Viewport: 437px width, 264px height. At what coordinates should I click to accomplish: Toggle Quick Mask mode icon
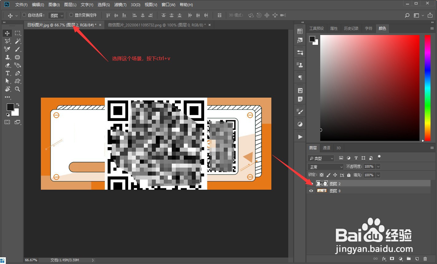tap(7, 122)
